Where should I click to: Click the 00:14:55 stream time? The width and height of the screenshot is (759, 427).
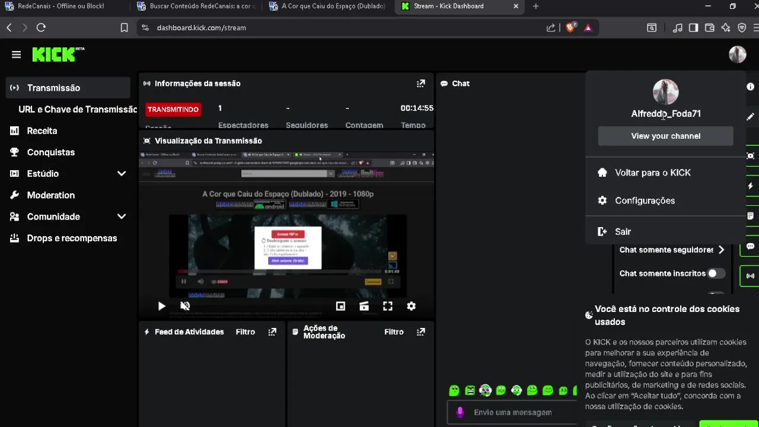[x=417, y=108]
